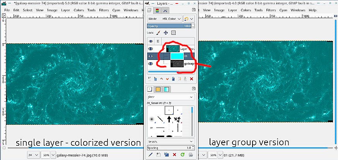Open Help menu in right window

(x=312, y=10)
